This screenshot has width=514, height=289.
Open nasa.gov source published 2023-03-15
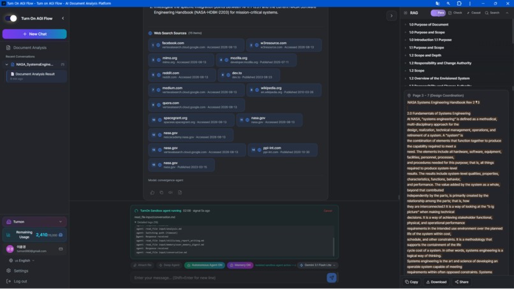pos(181,165)
